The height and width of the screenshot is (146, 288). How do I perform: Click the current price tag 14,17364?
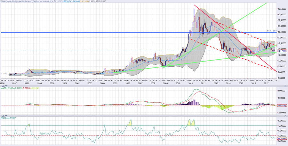[x=282, y=51]
